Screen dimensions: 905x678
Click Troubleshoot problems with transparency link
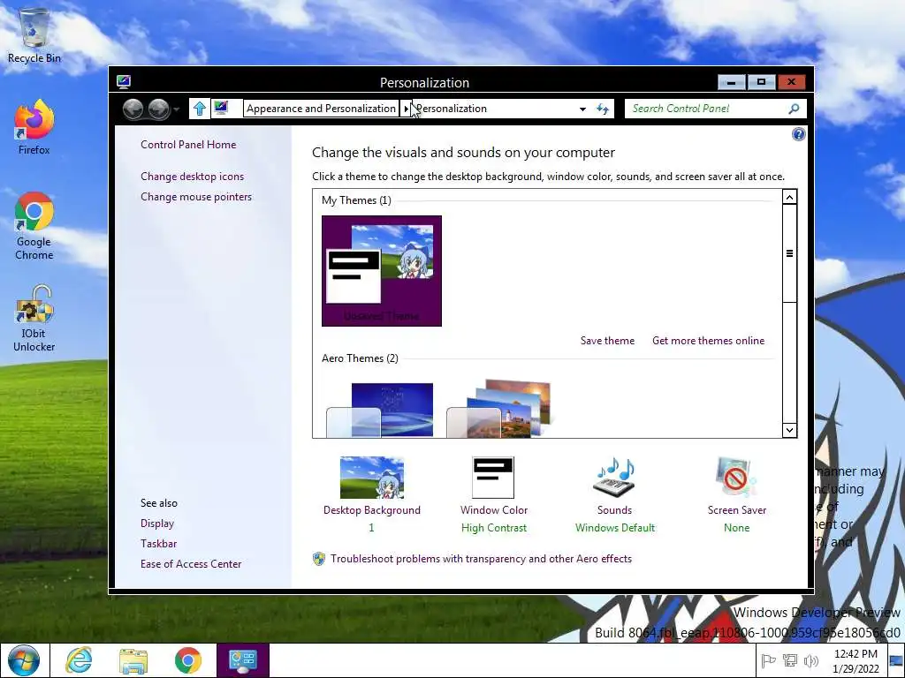click(x=481, y=559)
